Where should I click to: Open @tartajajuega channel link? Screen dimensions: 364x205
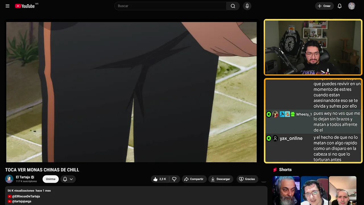[22, 201]
